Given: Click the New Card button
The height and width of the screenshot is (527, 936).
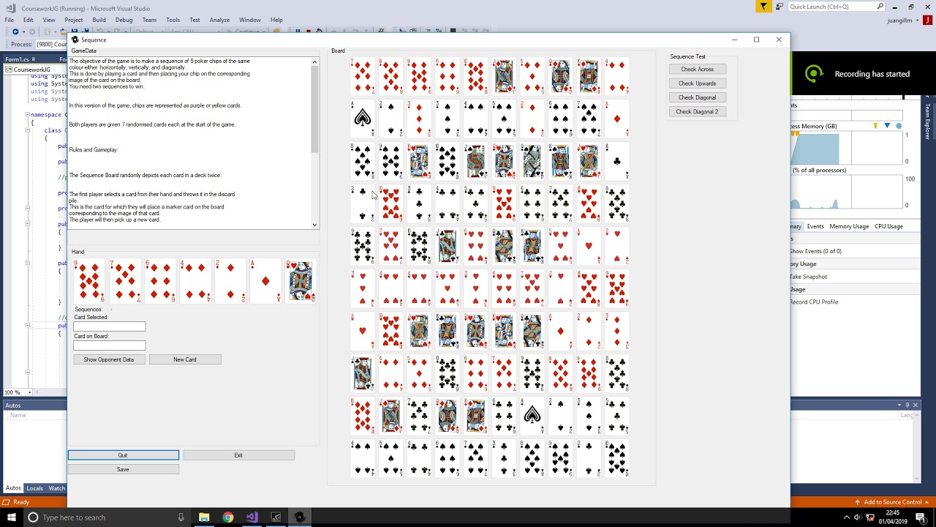Looking at the screenshot, I should pos(184,359).
